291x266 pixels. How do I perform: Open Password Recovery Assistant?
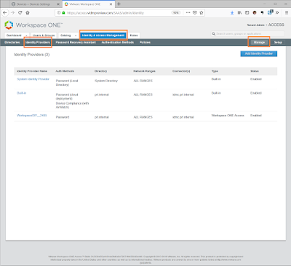tap(76, 42)
